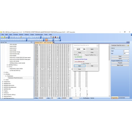Click the Paste clipboard toolbar icon
Viewport: 132px width, 132px height.
(x=21, y=37)
